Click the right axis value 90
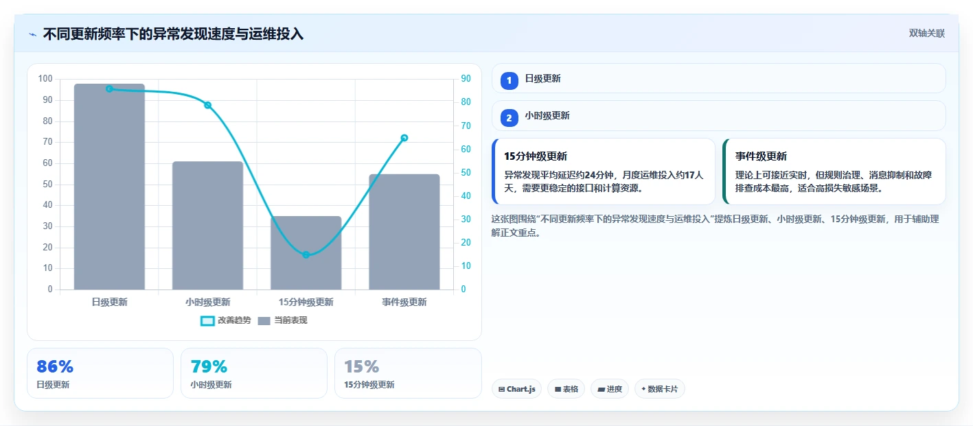The height and width of the screenshot is (426, 973). tap(466, 79)
